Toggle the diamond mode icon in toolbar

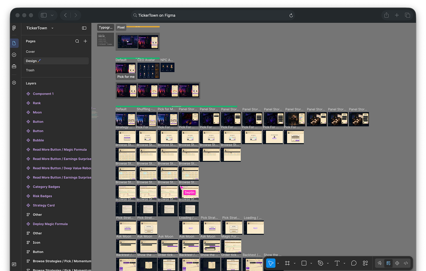(x=397, y=263)
